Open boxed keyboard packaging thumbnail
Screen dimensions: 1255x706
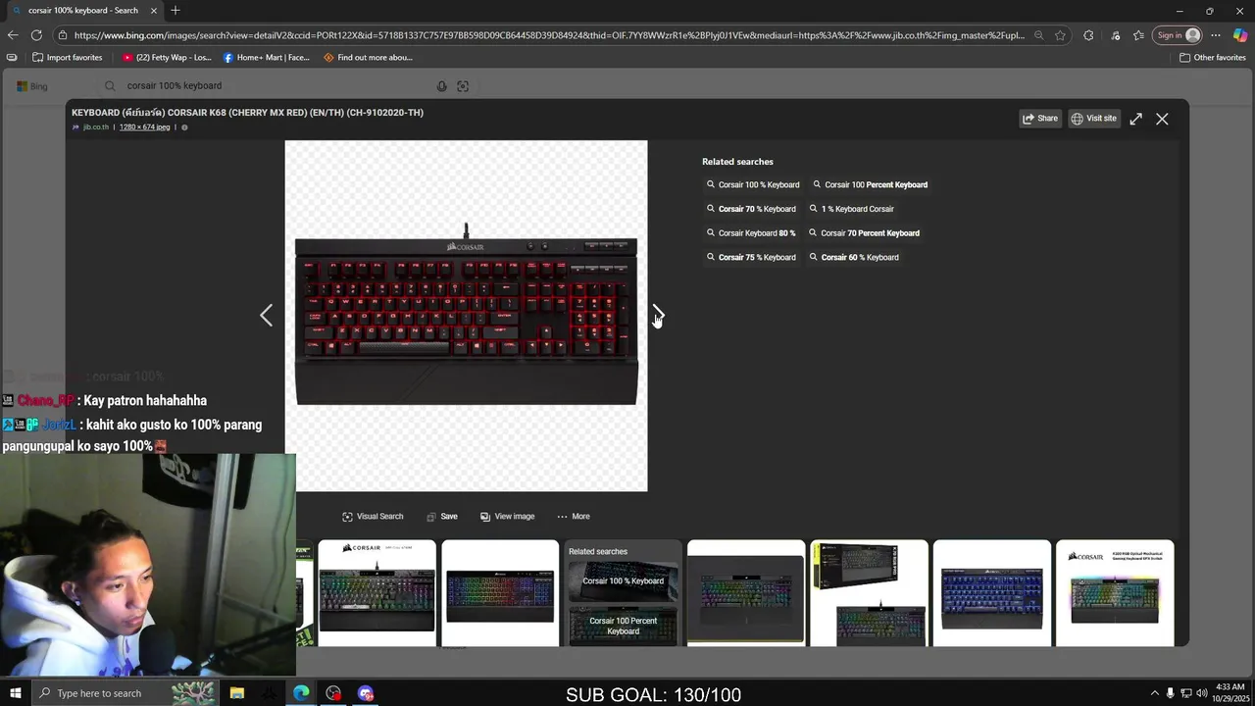[869, 593]
